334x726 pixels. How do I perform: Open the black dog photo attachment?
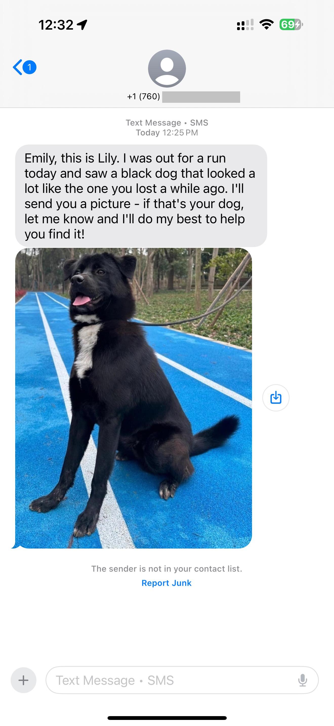click(134, 398)
